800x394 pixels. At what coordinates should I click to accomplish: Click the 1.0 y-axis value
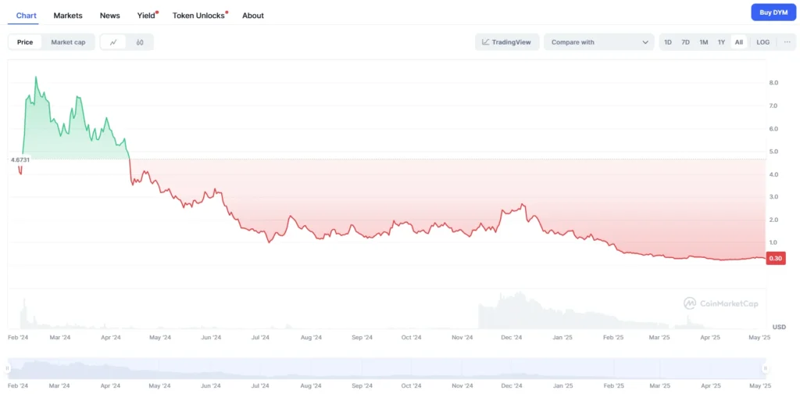[773, 242]
